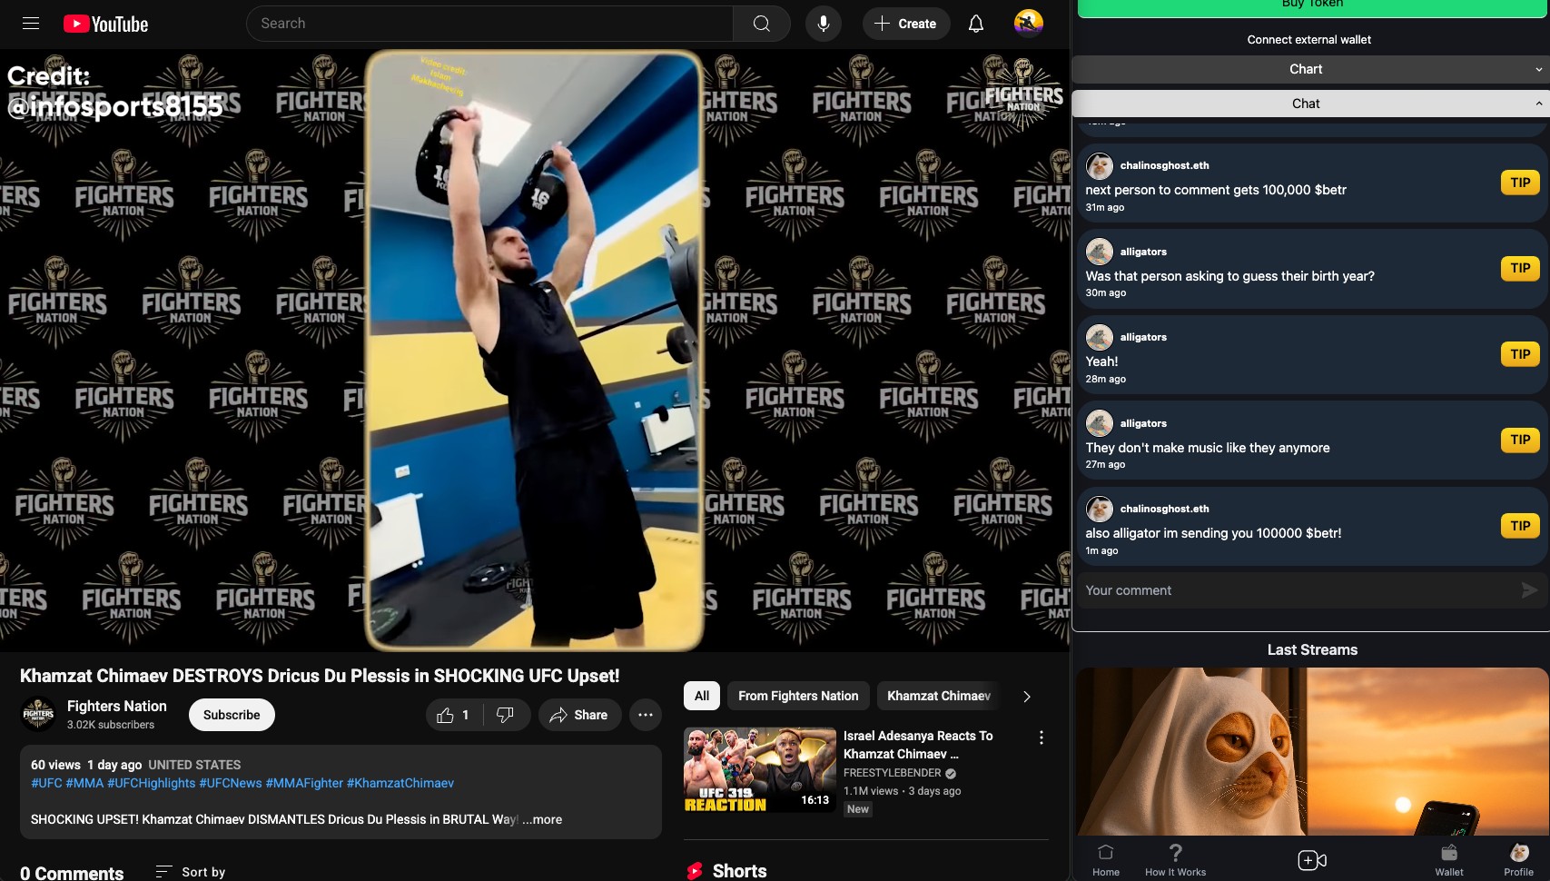This screenshot has width=1550, height=881.
Task: Subscribe to Fighters Nation
Action: tap(232, 715)
